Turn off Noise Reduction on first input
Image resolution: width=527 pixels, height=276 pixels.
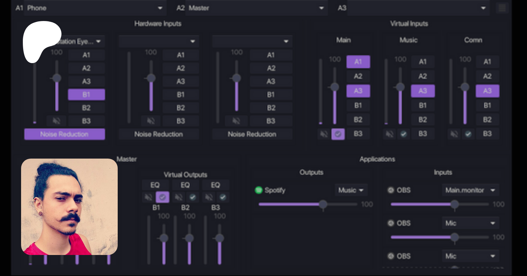[64, 134]
